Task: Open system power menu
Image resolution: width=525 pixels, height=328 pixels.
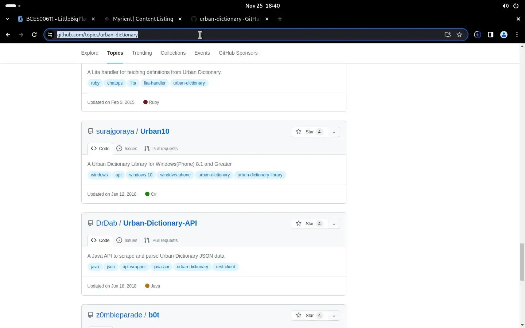Action: coord(516,6)
